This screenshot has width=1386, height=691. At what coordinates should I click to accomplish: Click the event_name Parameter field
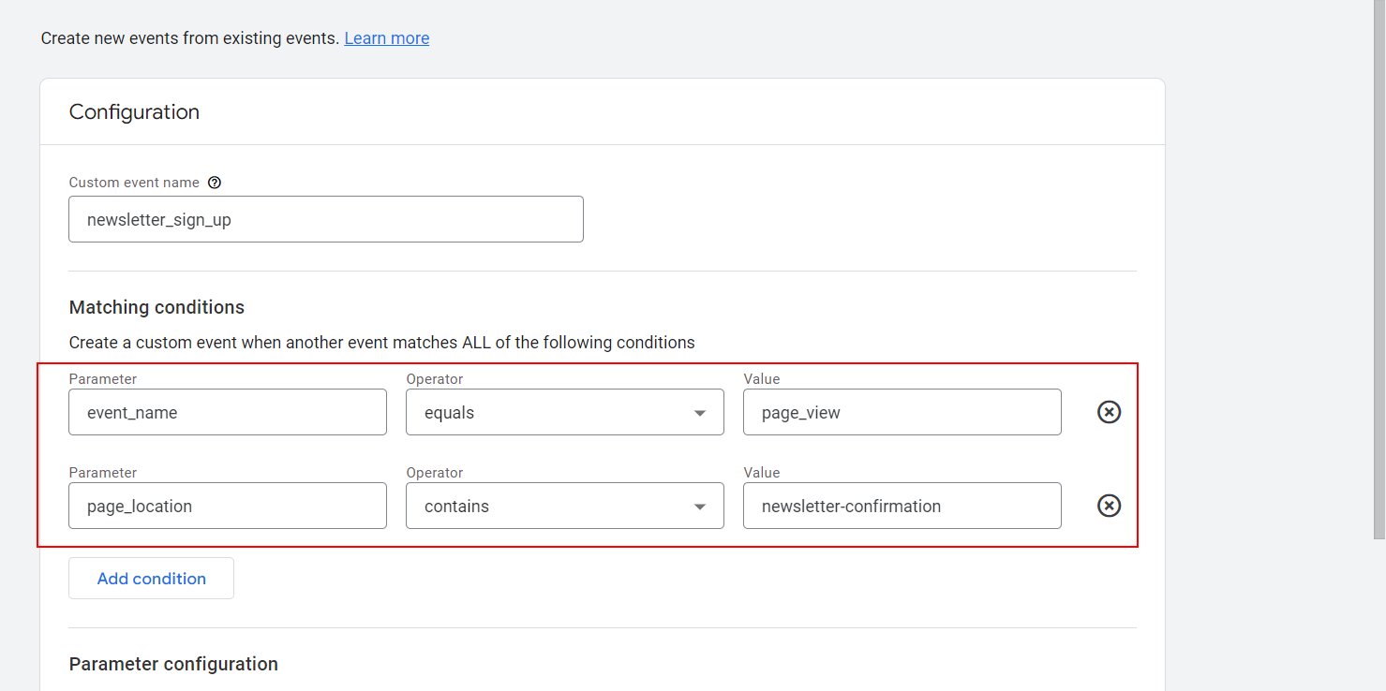coord(227,412)
